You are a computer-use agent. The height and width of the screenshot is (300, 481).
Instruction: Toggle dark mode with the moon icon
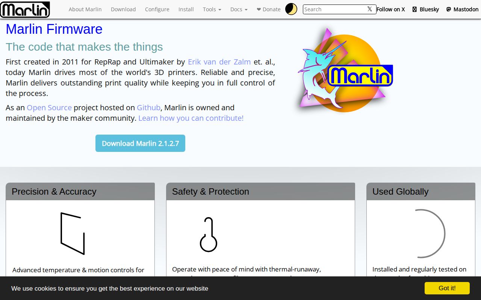[291, 9]
